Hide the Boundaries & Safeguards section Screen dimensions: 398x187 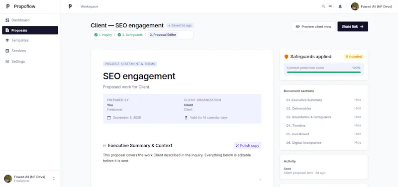pyautogui.click(x=358, y=117)
